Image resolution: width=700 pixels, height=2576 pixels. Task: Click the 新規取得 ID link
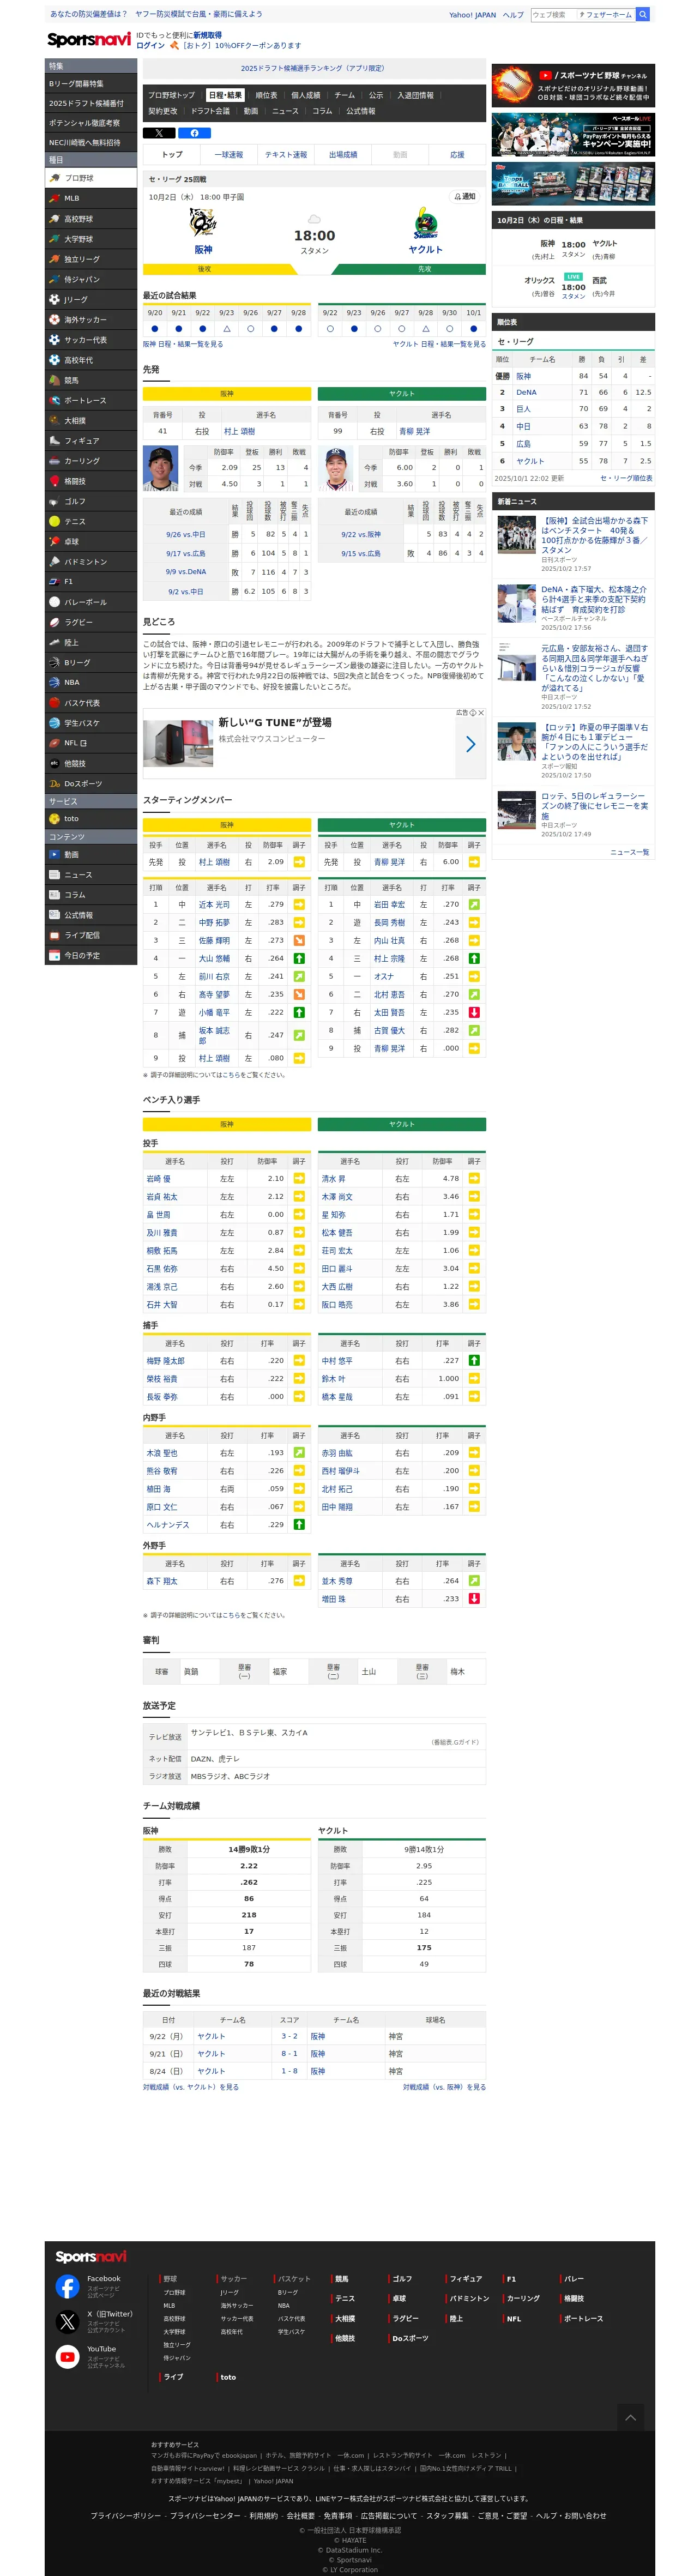coord(208,35)
